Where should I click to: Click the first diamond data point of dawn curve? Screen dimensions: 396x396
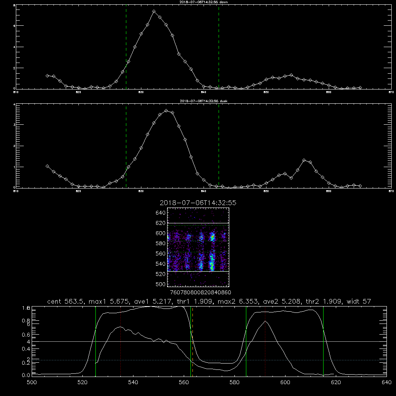coord(47,76)
